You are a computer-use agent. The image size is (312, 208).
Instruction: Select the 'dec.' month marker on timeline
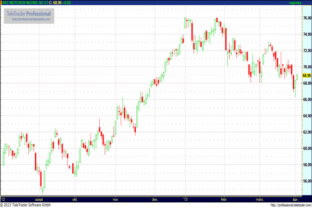[x=154, y=199]
